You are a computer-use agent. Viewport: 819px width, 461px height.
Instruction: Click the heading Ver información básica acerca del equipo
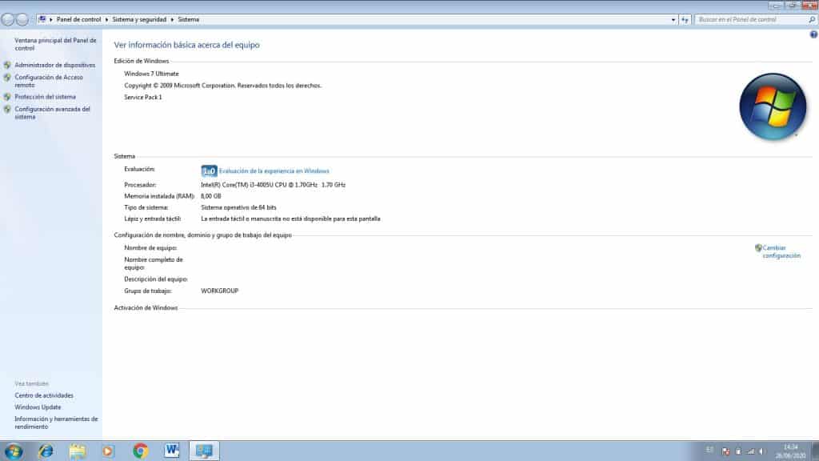pyautogui.click(x=186, y=45)
